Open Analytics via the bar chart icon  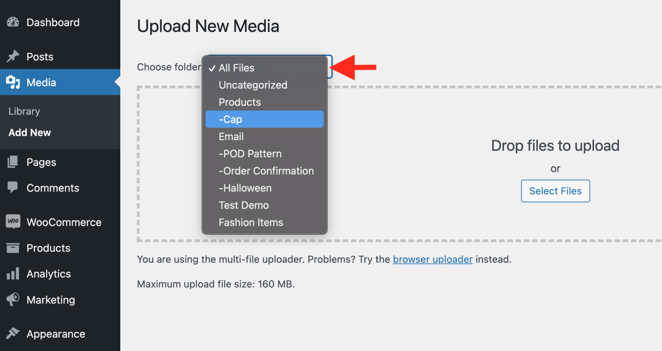coord(12,273)
